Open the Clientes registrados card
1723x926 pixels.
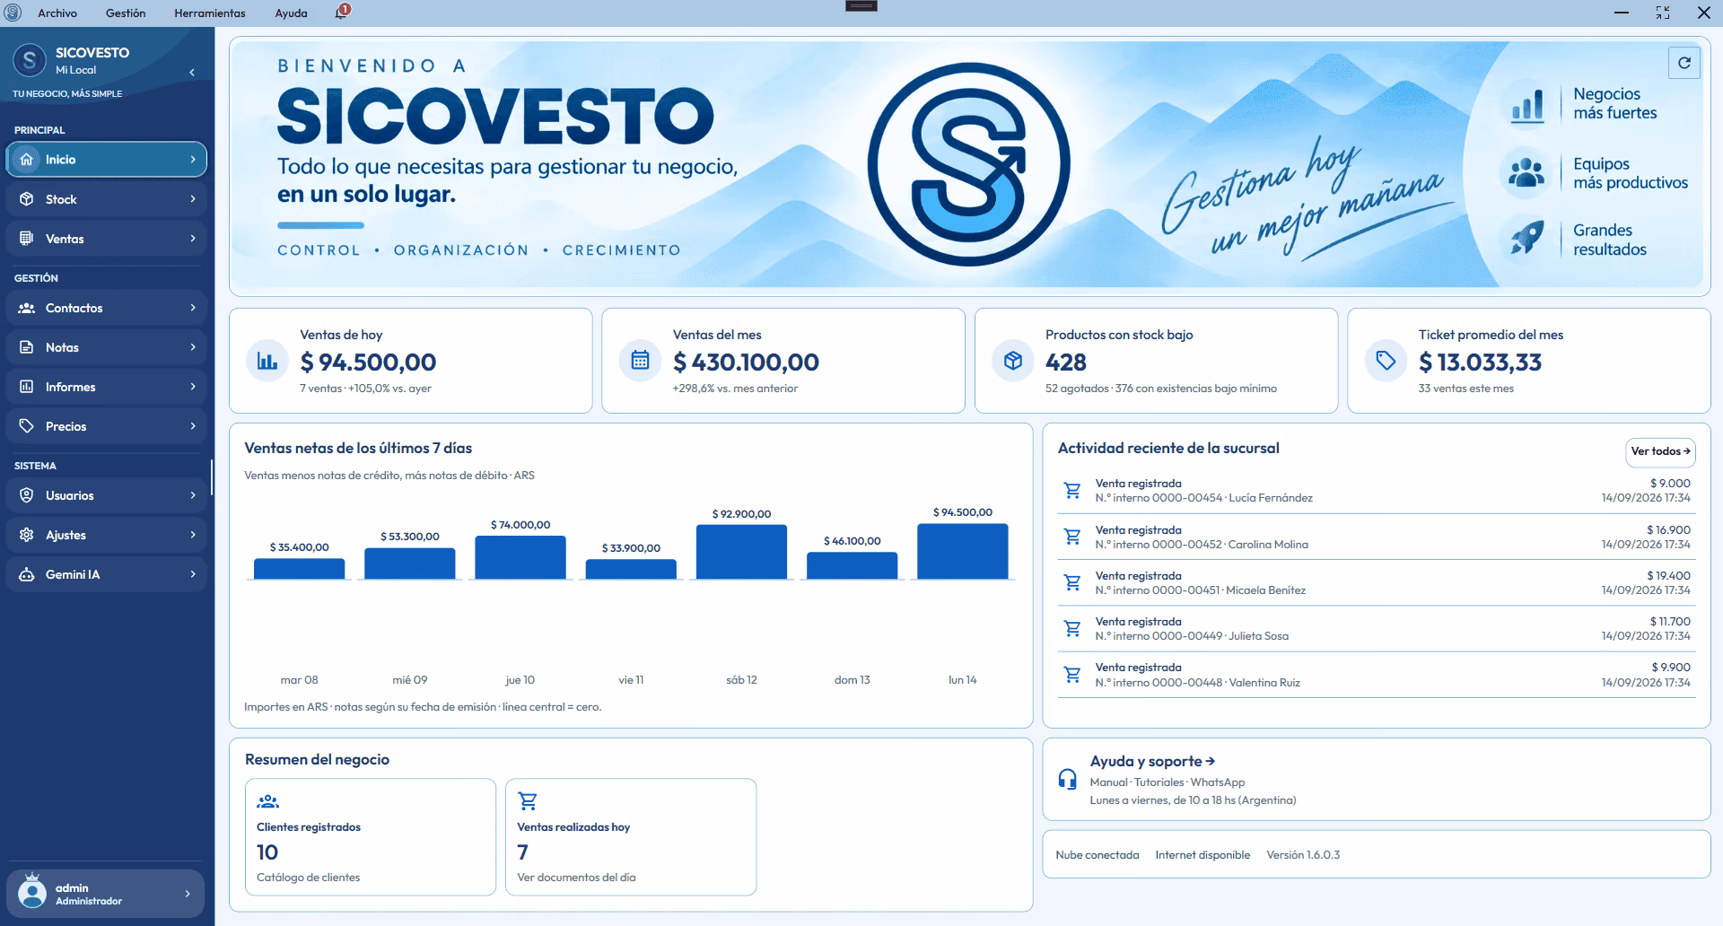[371, 837]
